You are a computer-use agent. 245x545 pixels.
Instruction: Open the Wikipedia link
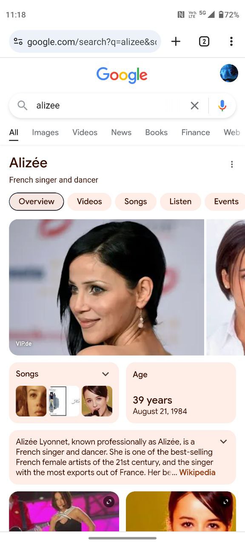197,472
